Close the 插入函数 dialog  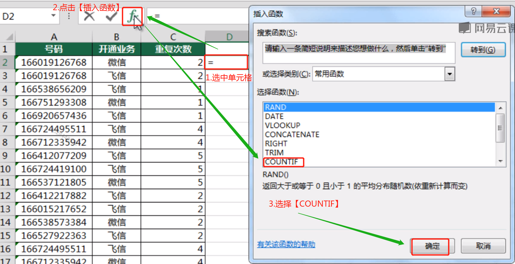tap(496, 11)
